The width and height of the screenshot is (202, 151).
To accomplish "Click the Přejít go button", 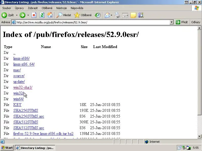I will [x=182, y=22].
